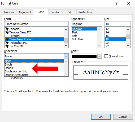Click the question mark help icon

point(117,3)
